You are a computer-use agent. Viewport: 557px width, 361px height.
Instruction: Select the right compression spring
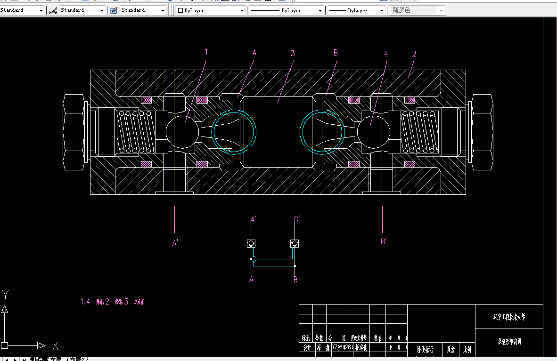[420, 132]
